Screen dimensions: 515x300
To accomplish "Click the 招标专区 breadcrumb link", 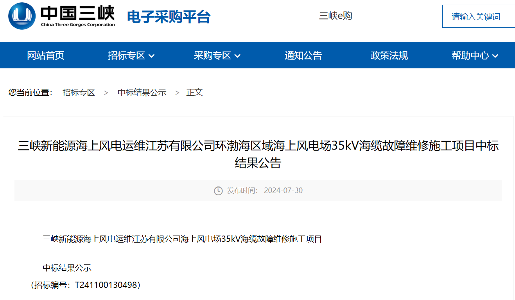I will click(78, 93).
